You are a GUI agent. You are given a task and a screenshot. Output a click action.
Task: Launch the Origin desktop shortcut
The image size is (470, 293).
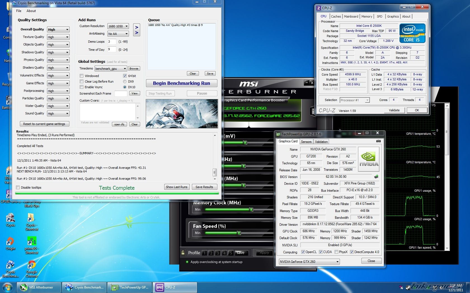[10, 243]
